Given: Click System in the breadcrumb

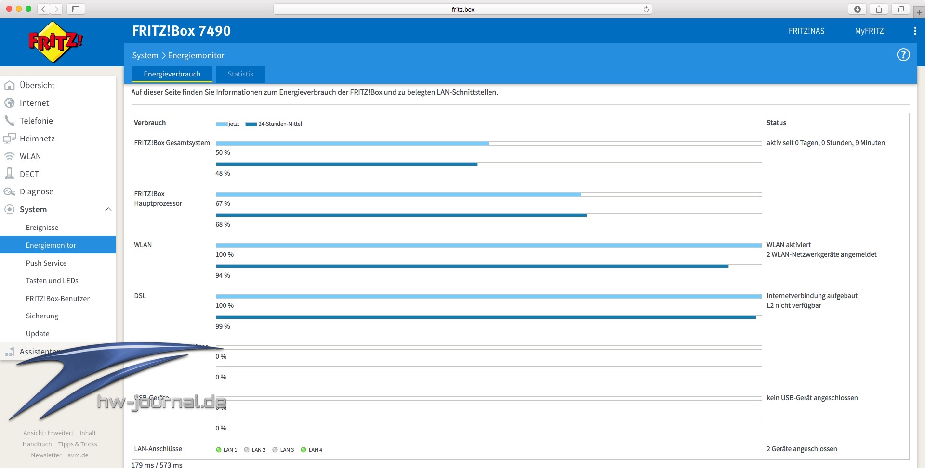Looking at the screenshot, I should tap(145, 55).
